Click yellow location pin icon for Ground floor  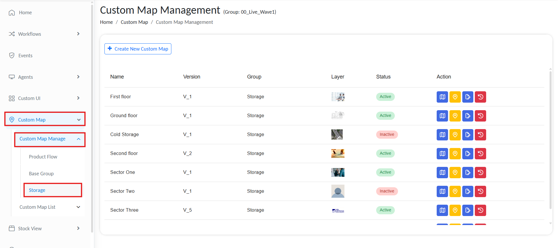click(x=455, y=116)
